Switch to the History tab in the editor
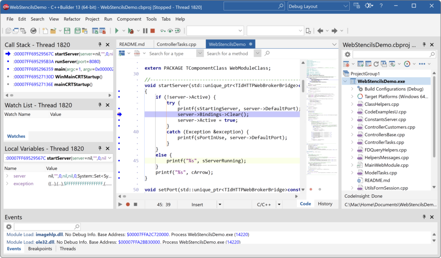441x258 pixels. [325, 204]
